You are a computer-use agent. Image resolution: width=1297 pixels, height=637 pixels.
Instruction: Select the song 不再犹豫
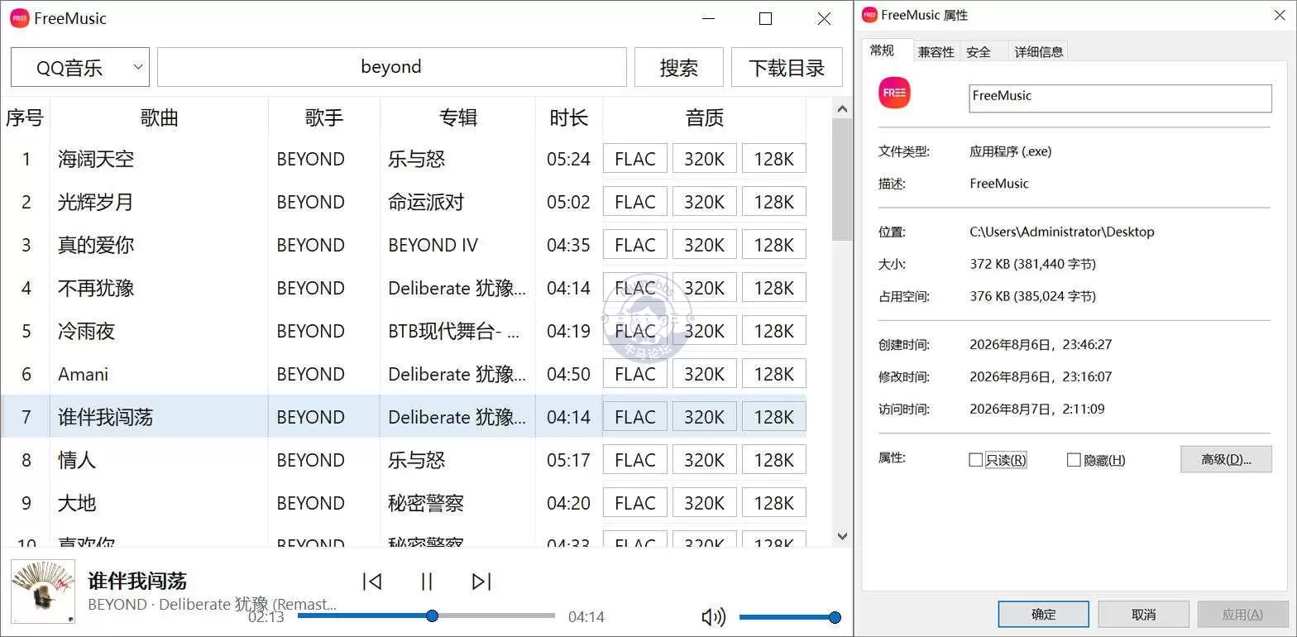point(96,288)
